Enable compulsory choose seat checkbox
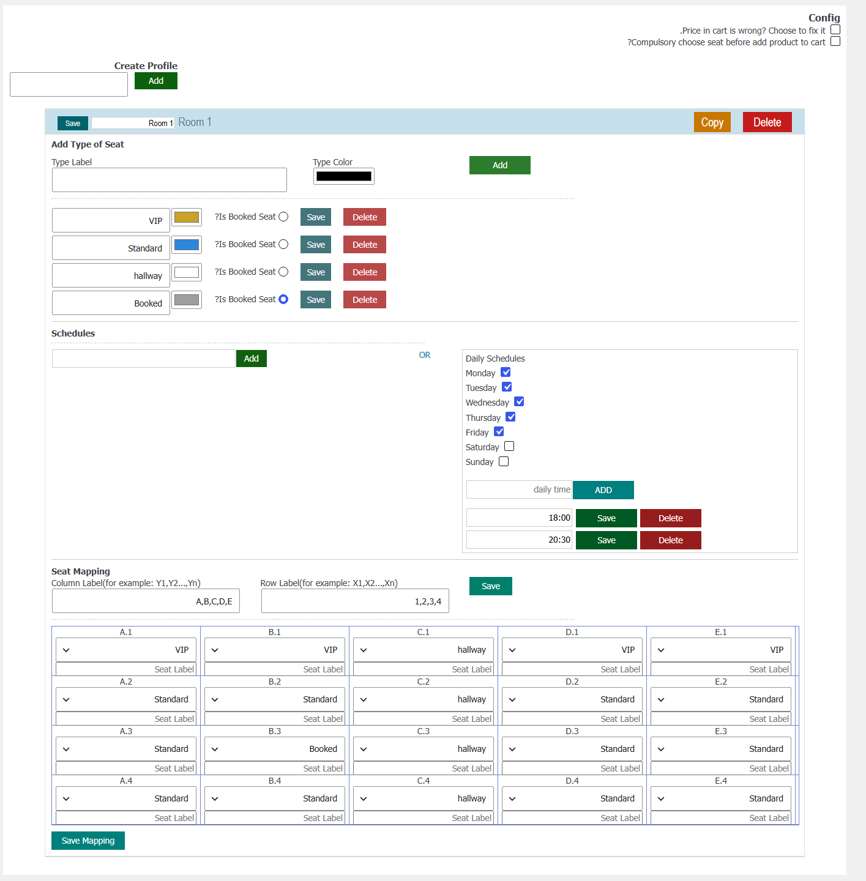Screen dimensions: 866x881 tap(835, 41)
